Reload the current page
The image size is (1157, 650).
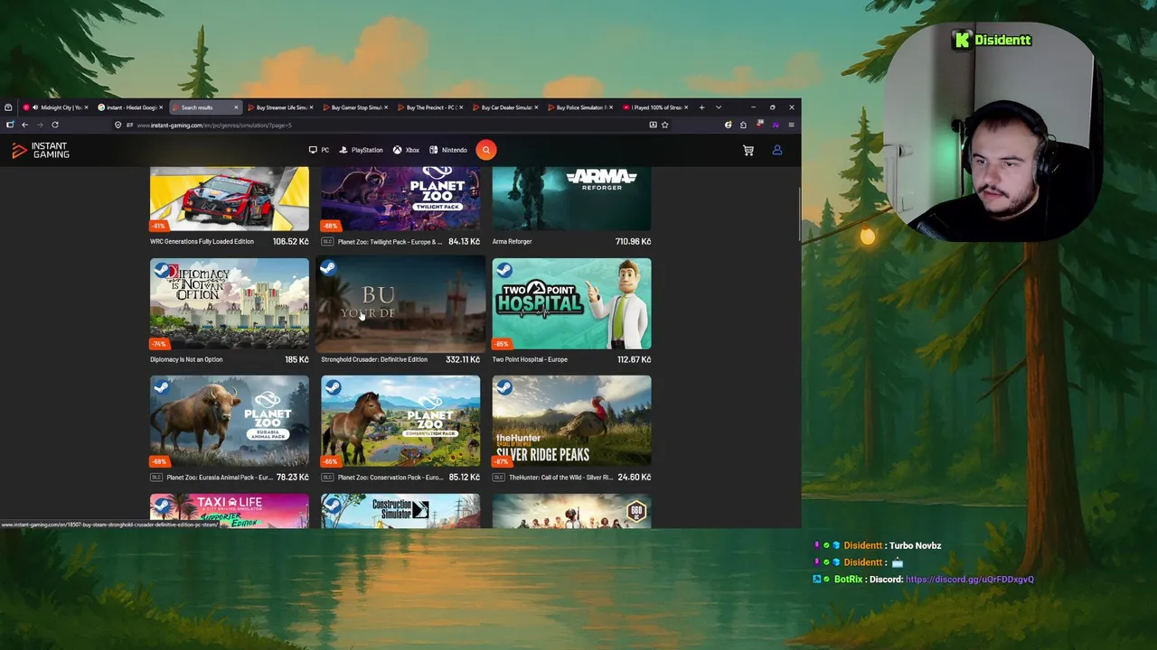point(55,125)
